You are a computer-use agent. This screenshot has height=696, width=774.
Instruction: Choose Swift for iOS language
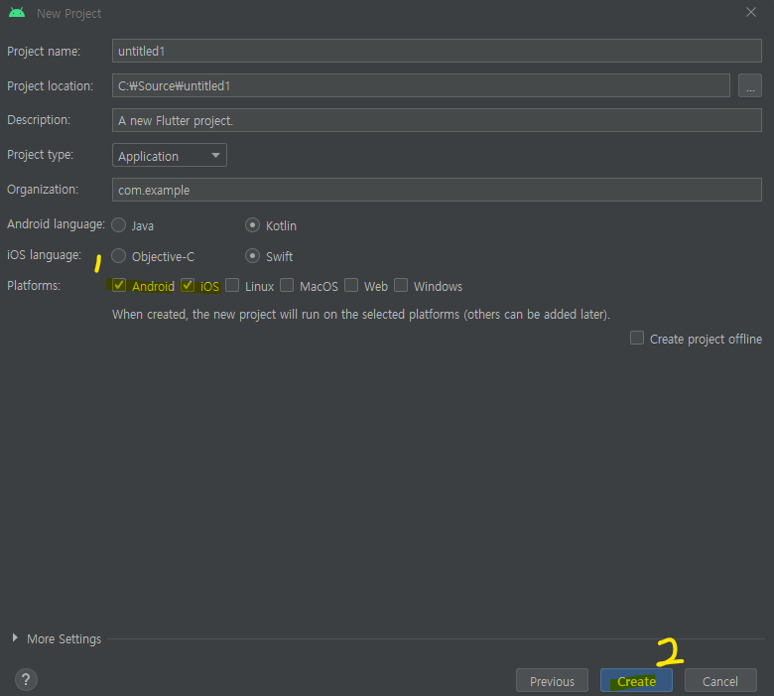click(252, 256)
